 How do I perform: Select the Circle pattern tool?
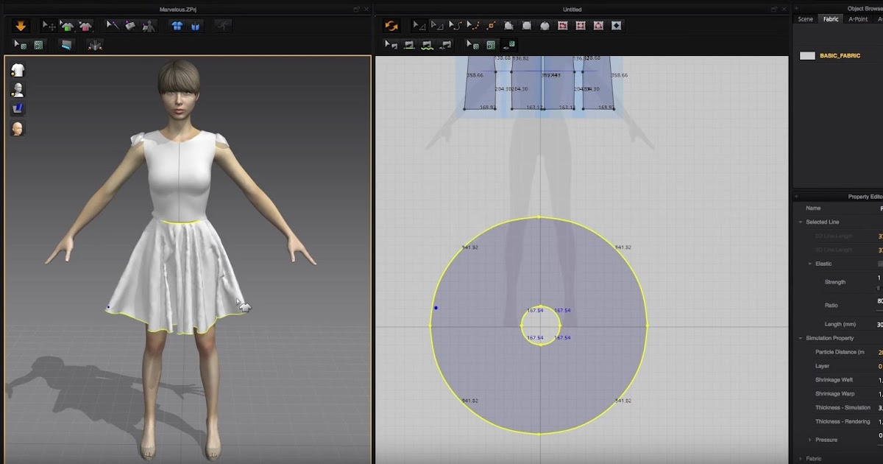click(x=545, y=27)
